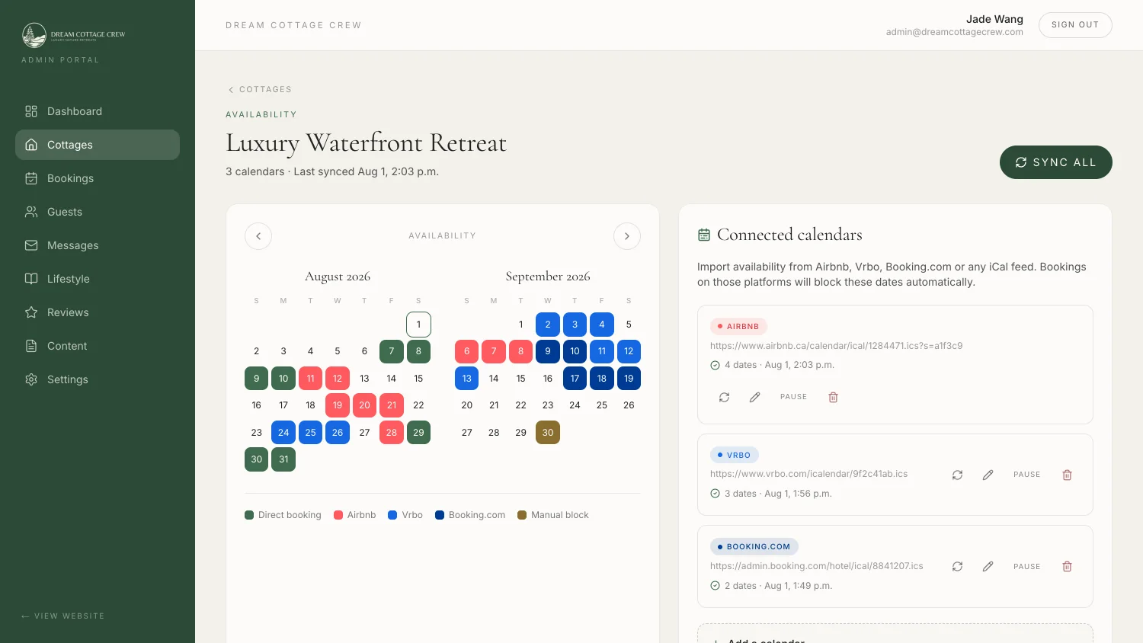Click the Lifestyle book icon
This screenshot has width=1143, height=643.
[x=31, y=279]
